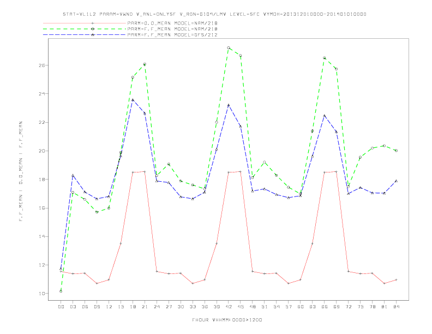This screenshot has height=334, width=432.
Task: Click blue GFS triangle marker at hour 18 peak
Action: point(133,100)
